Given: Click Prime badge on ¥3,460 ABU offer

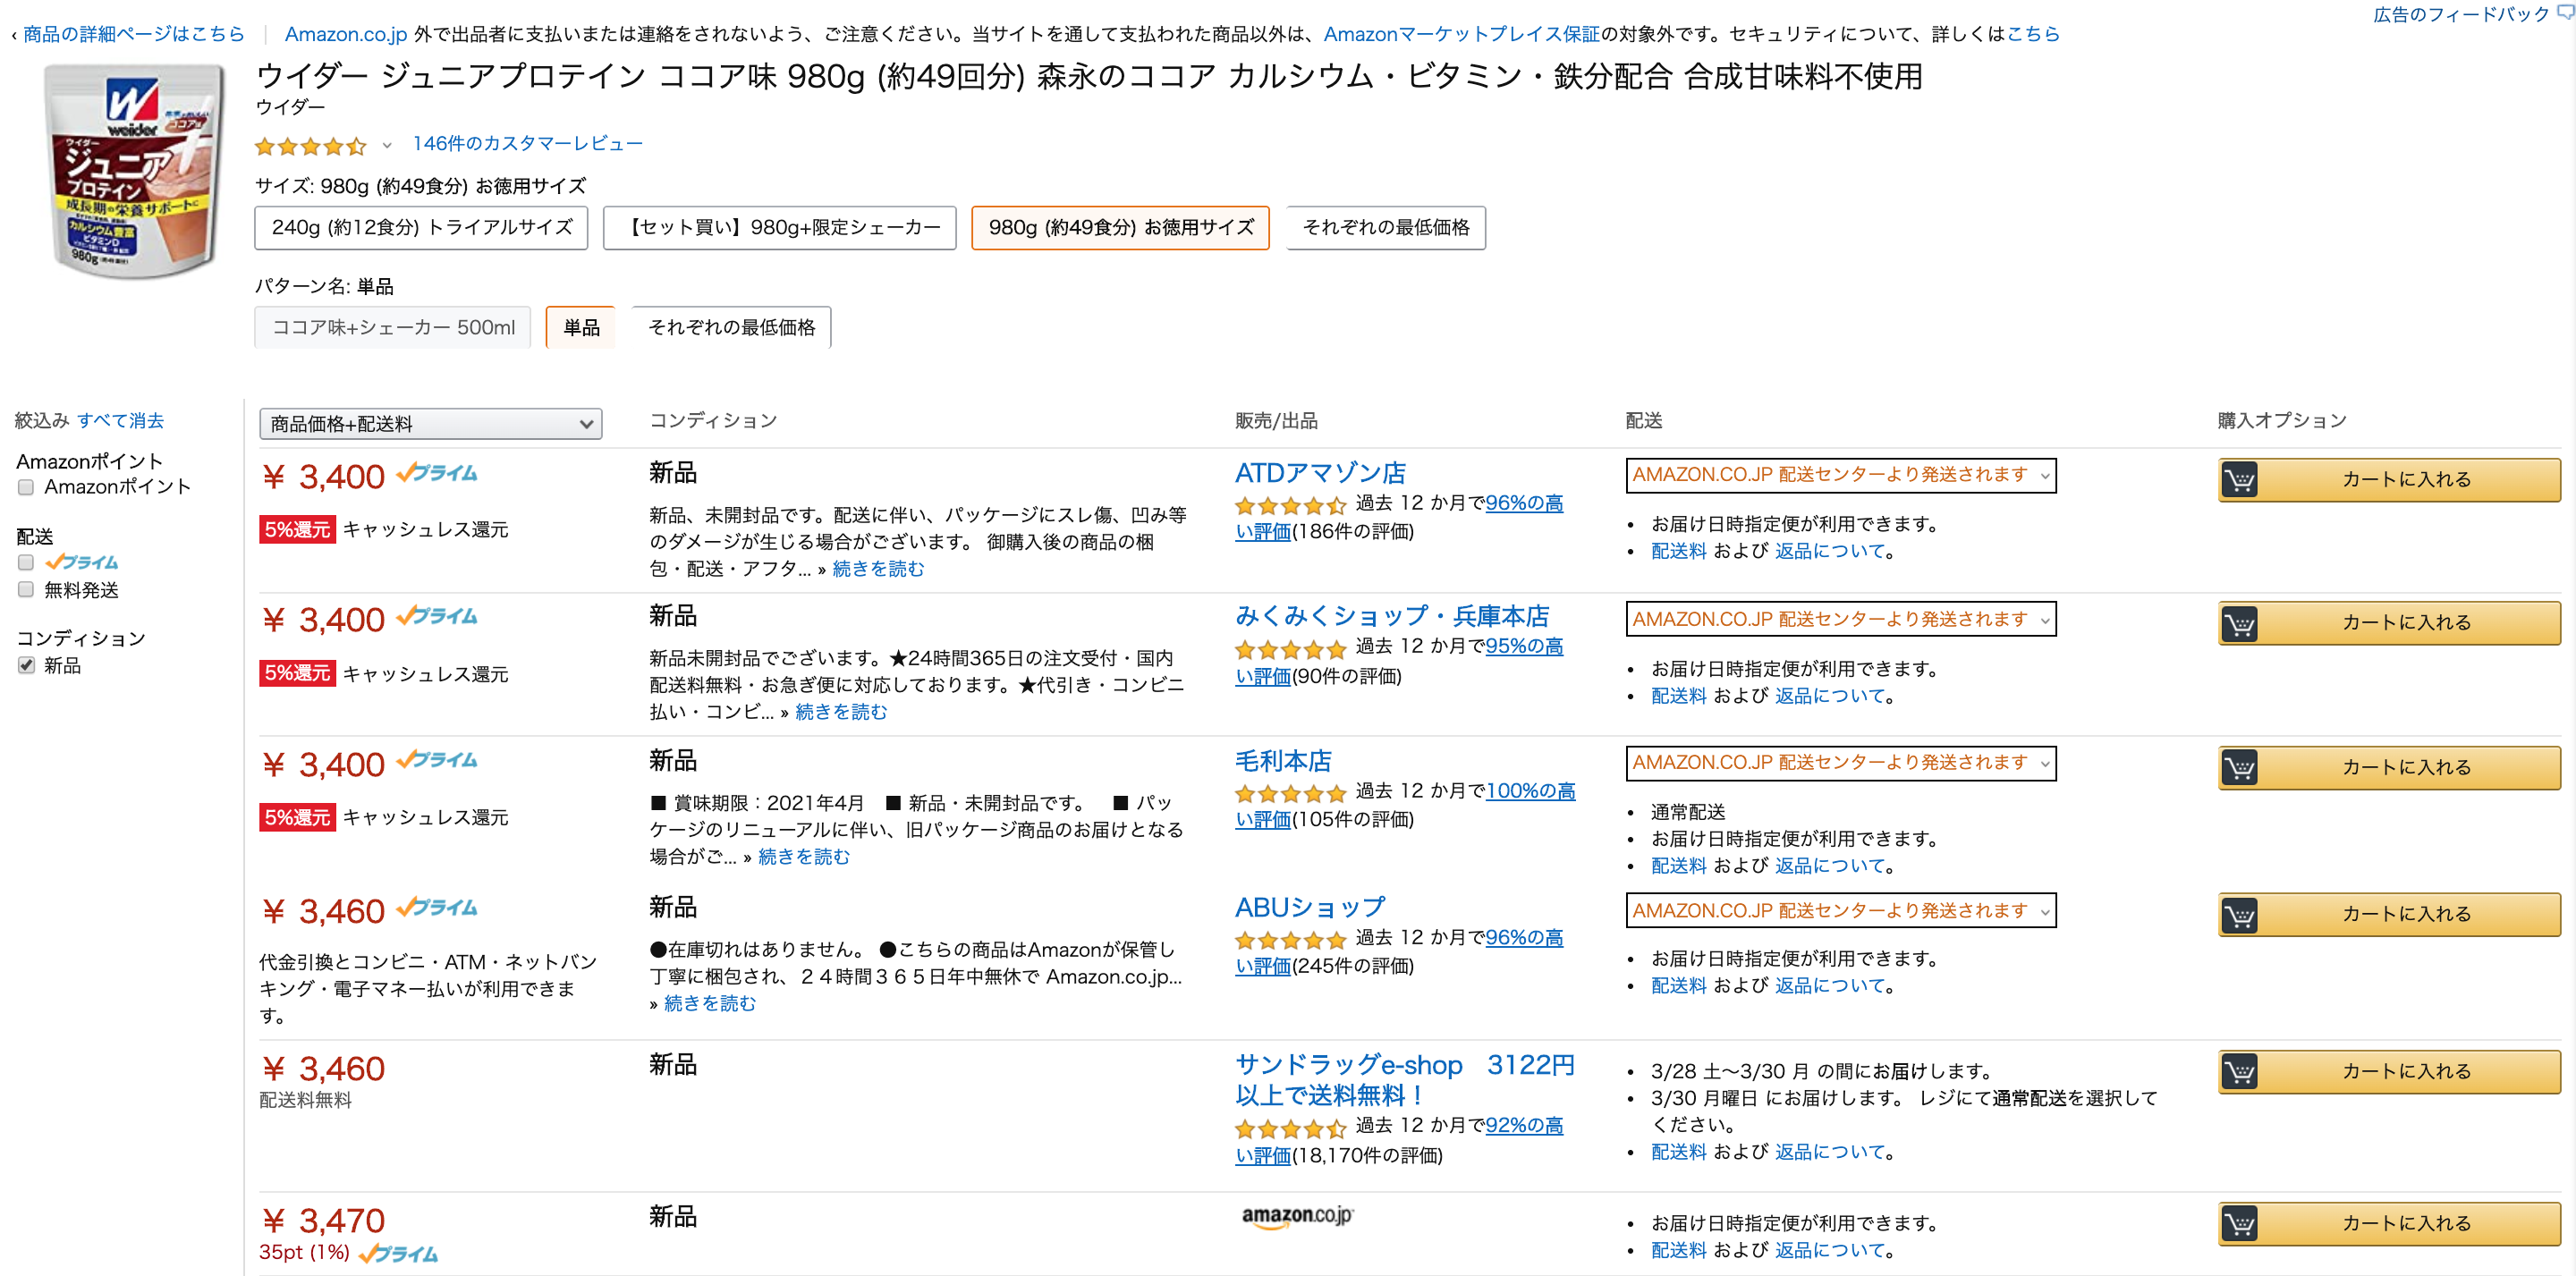Looking at the screenshot, I should click(436, 908).
